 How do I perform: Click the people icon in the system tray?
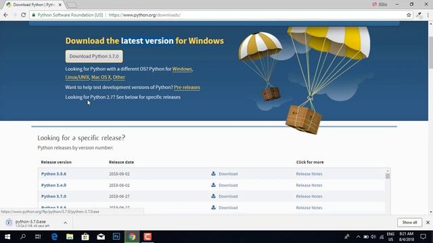tap(347, 237)
